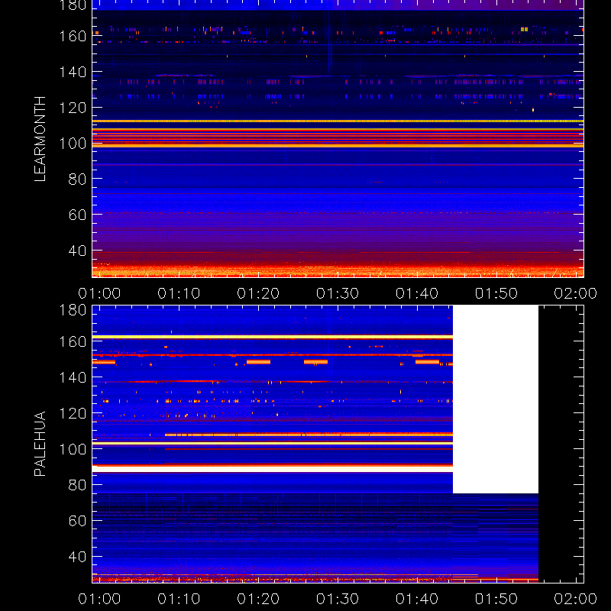Click 01:50 time label under Learmonth plot
The height and width of the screenshot is (611, 611).
pyautogui.click(x=496, y=293)
